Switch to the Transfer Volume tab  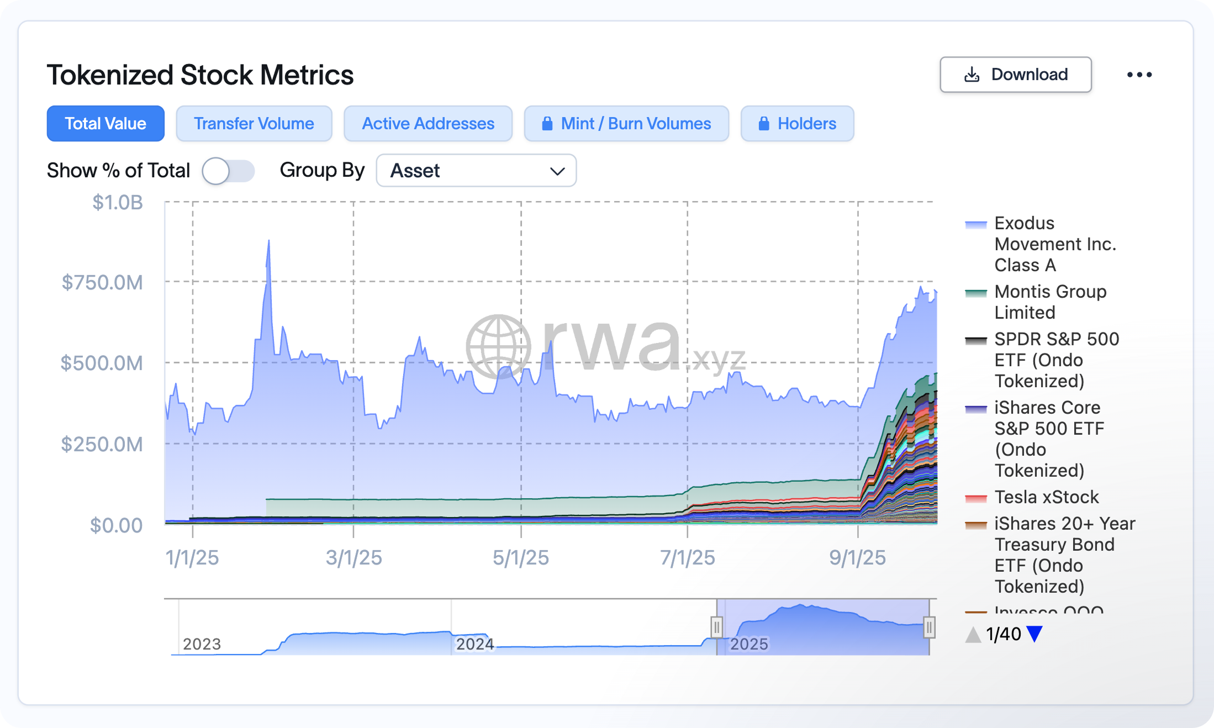[x=254, y=124]
